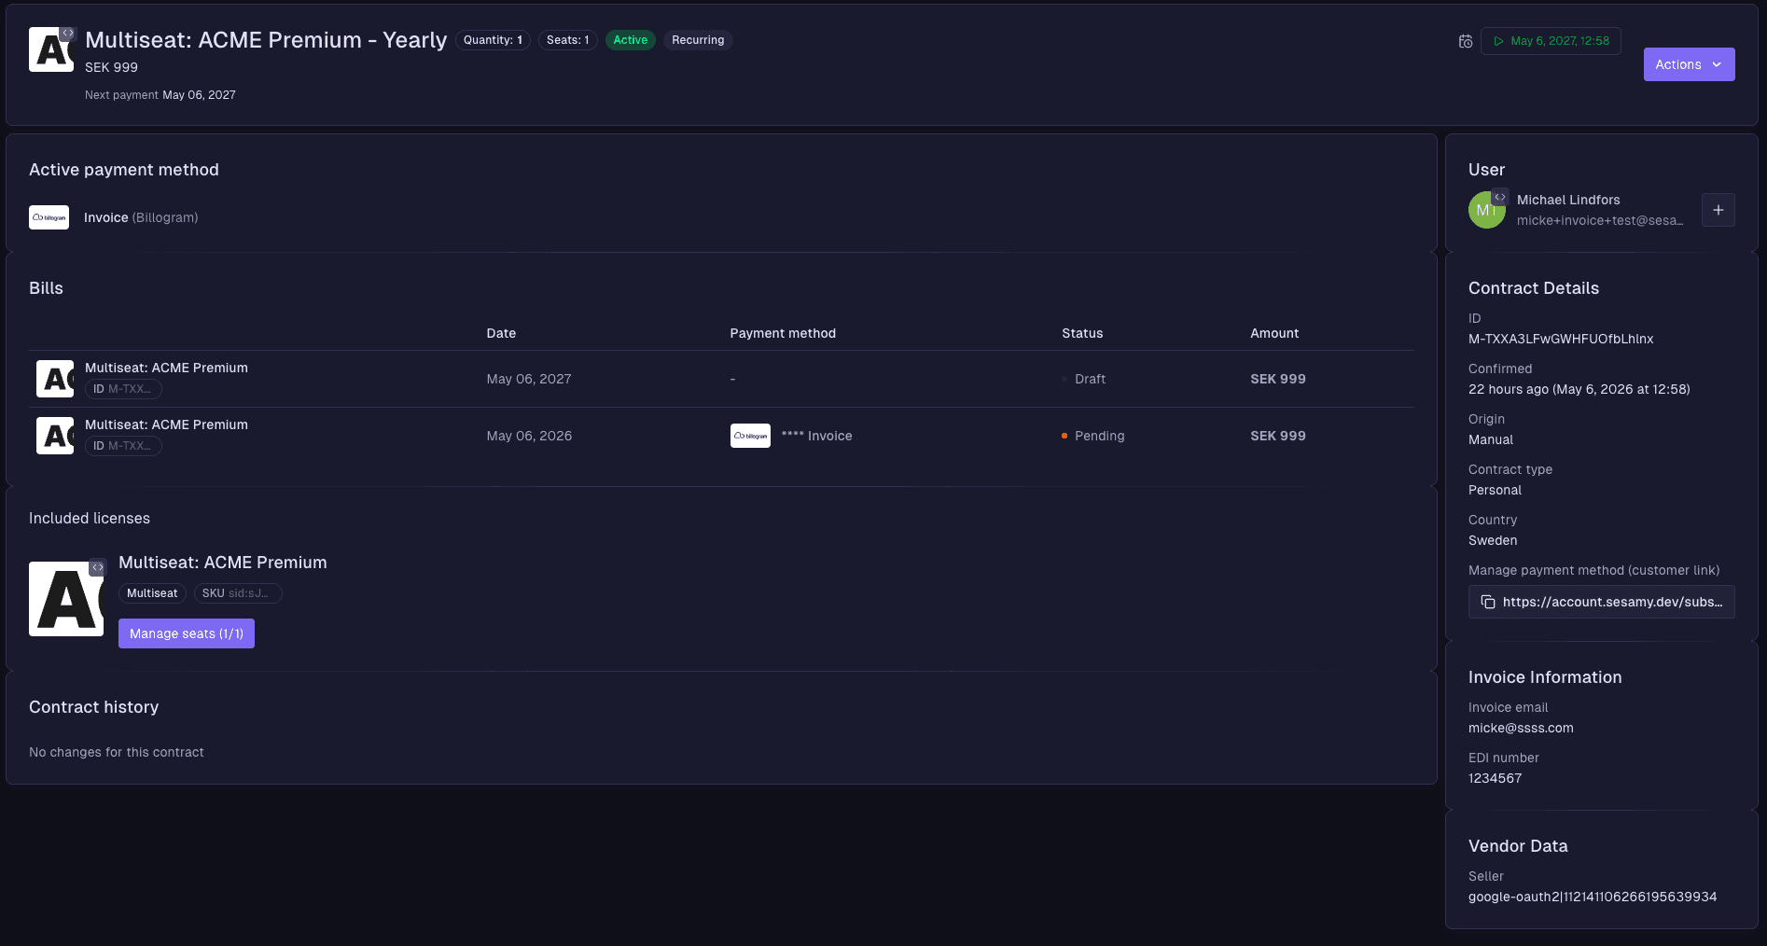Click the Next payment May 06, 2027 text

pos(160,95)
